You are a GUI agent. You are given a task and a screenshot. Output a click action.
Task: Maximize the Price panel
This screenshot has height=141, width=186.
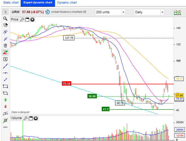[27, 19]
